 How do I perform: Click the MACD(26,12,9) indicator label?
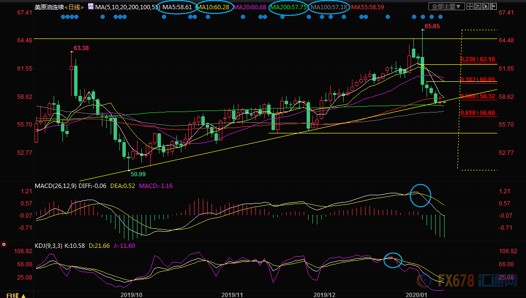point(56,186)
